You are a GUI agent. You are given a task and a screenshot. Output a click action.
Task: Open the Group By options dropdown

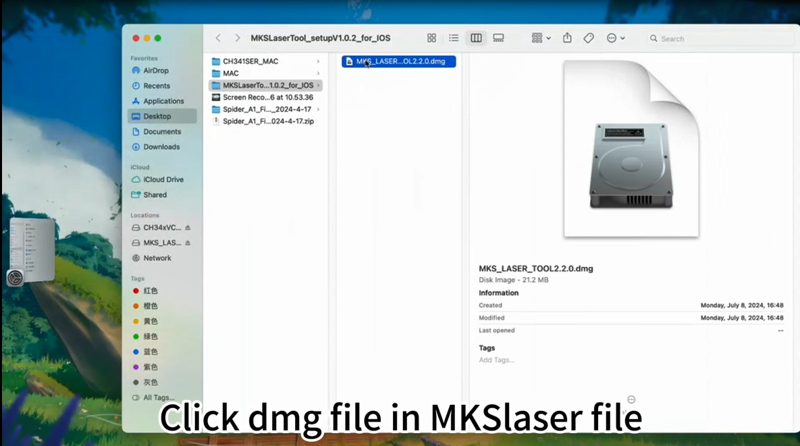coord(541,39)
